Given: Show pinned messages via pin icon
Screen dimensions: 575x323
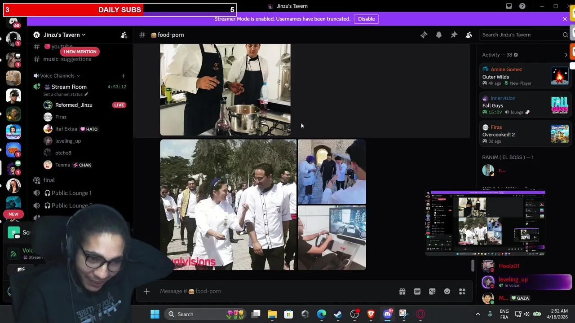Looking at the screenshot, I should point(454,35).
